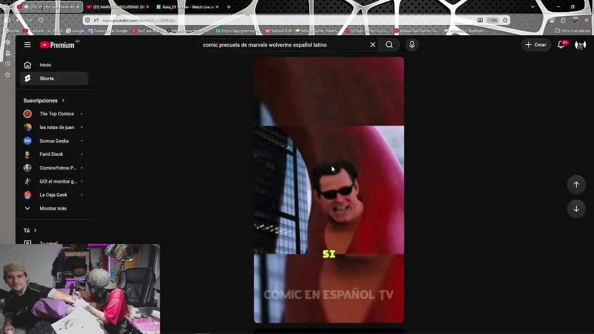594x334 pixels.
Task: Open Traductor de Google bookmark
Action: tap(108, 31)
